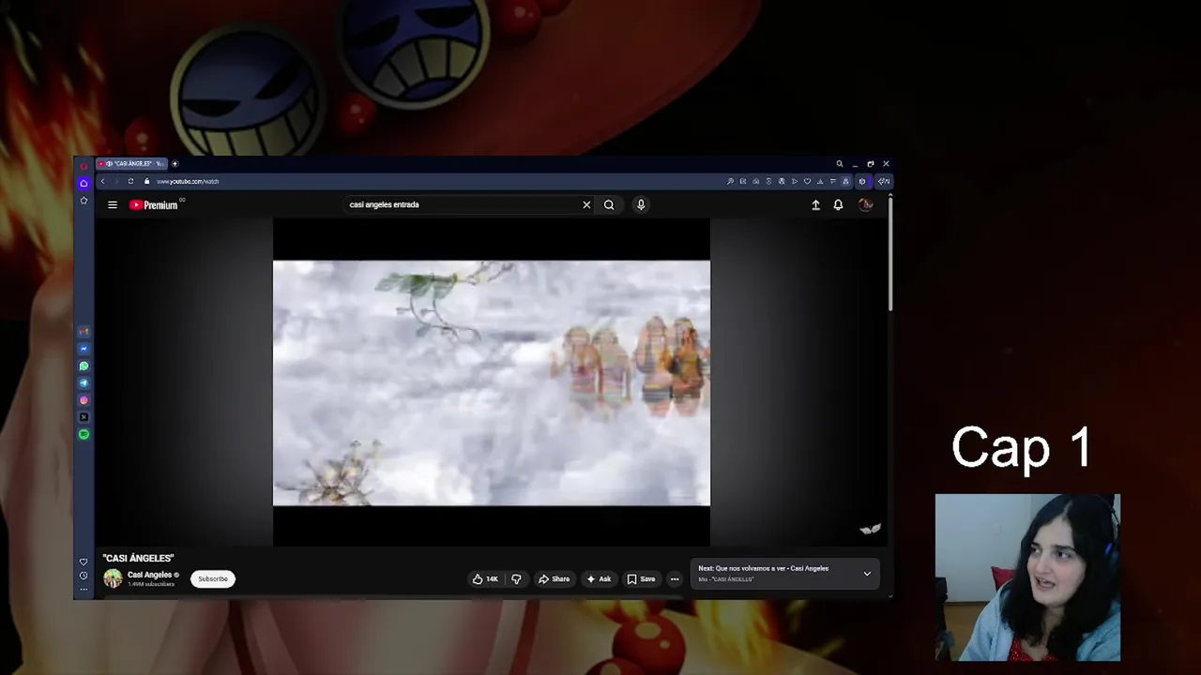Open sidebar three-dot more options

84,589
